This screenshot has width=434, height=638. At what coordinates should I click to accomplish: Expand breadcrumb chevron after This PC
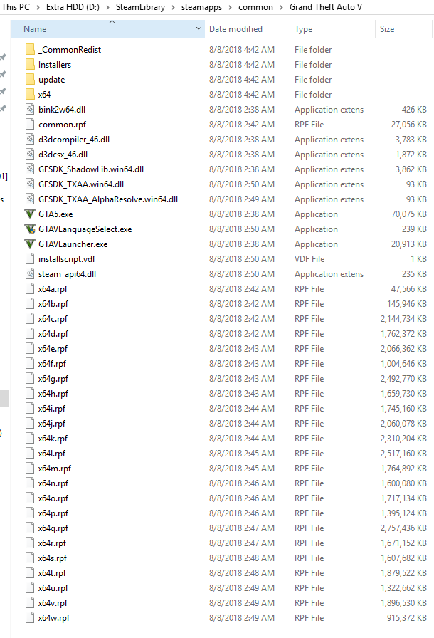pyautogui.click(x=38, y=7)
